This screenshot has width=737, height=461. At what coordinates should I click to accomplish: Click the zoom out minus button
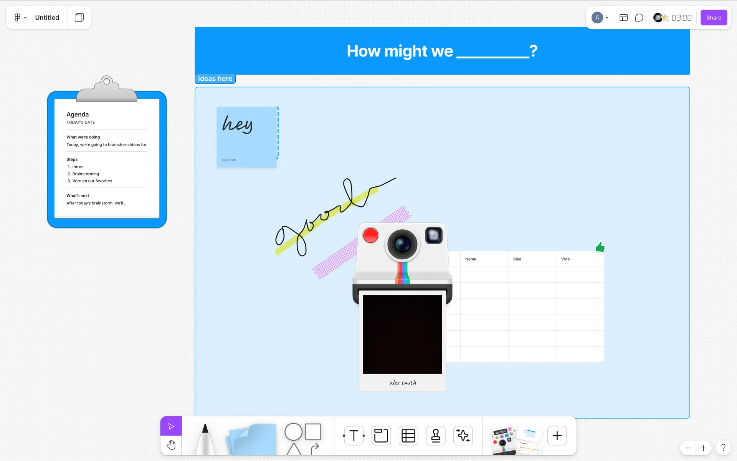click(688, 448)
